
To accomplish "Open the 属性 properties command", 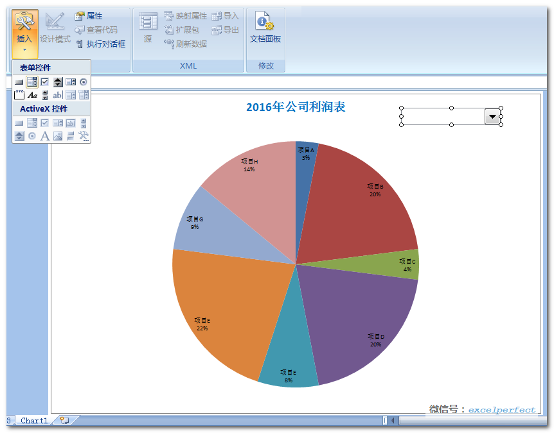I will [x=89, y=16].
